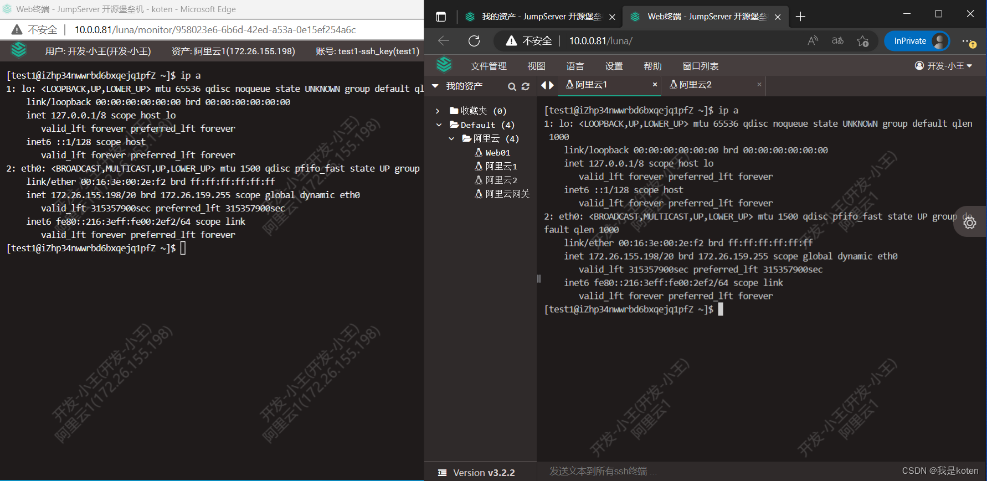The height and width of the screenshot is (481, 987).
Task: Close the Web终端 browser tab
Action: pos(778,17)
